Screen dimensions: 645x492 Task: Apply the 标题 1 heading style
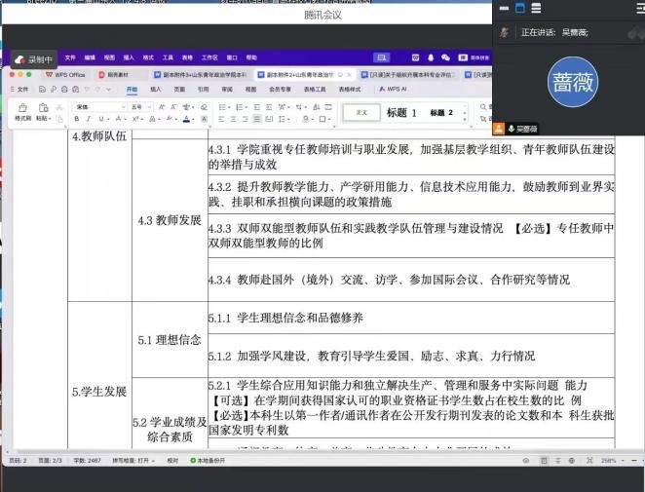tap(400, 113)
